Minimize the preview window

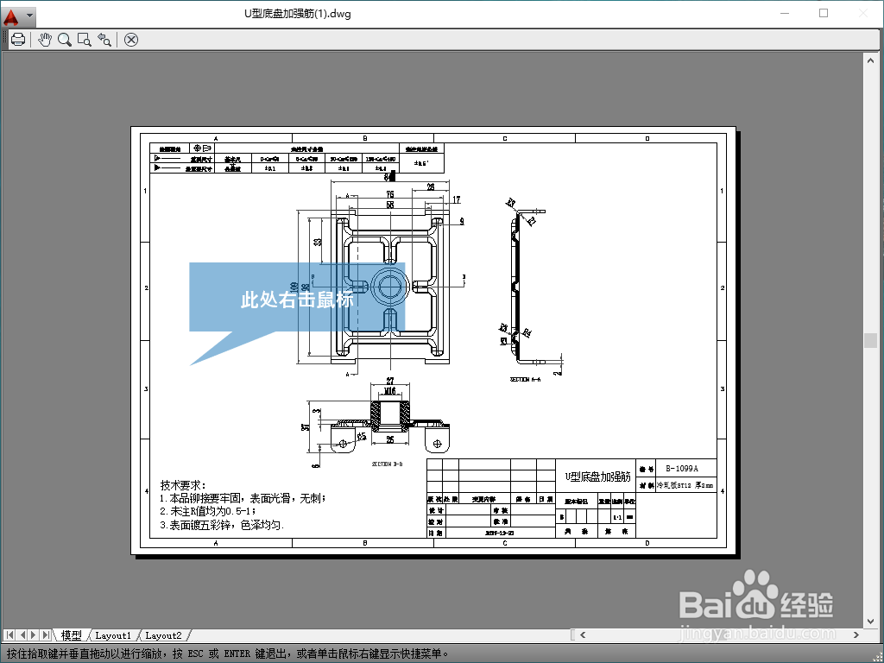click(785, 13)
